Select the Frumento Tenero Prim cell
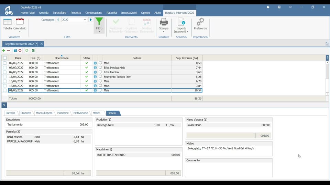Screen dimensions: 330x185 click(137, 77)
